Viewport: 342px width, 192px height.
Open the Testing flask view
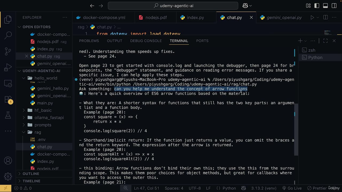pos(8,115)
